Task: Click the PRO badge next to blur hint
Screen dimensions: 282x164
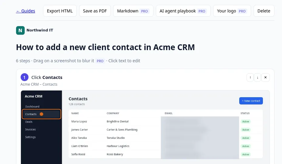Action: tap(100, 61)
